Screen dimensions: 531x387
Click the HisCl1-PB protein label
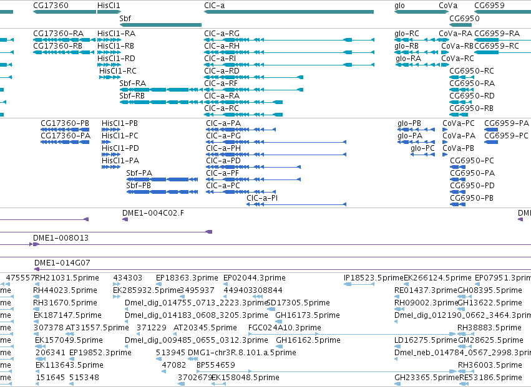tap(120, 123)
